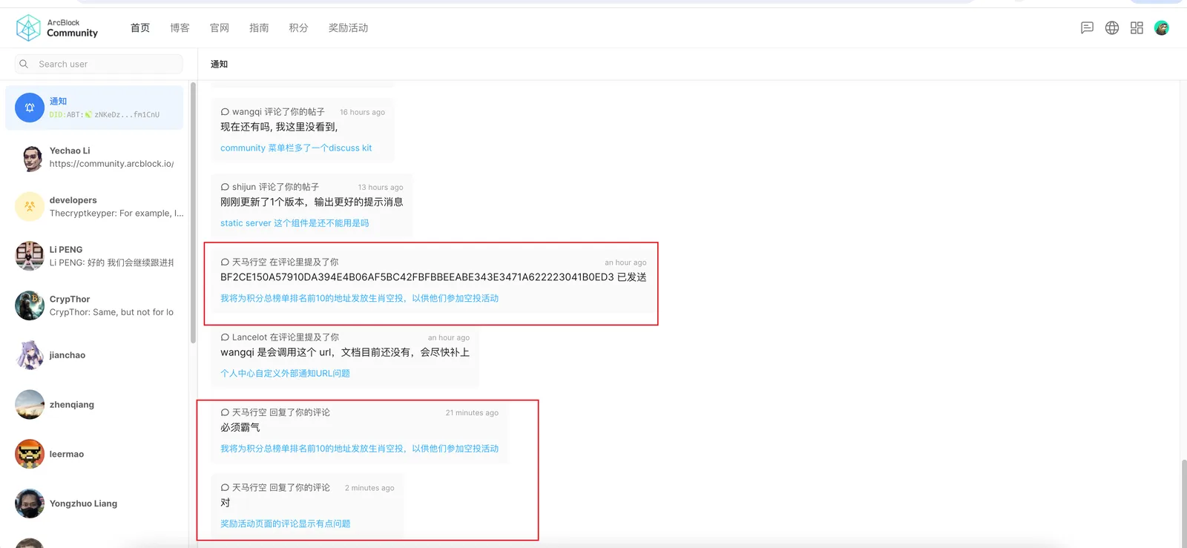The image size is (1187, 548).
Task: Open the 博客 menu item
Action: pos(180,28)
